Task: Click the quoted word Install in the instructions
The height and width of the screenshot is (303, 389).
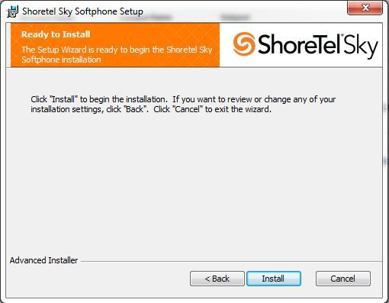Action: [63, 99]
